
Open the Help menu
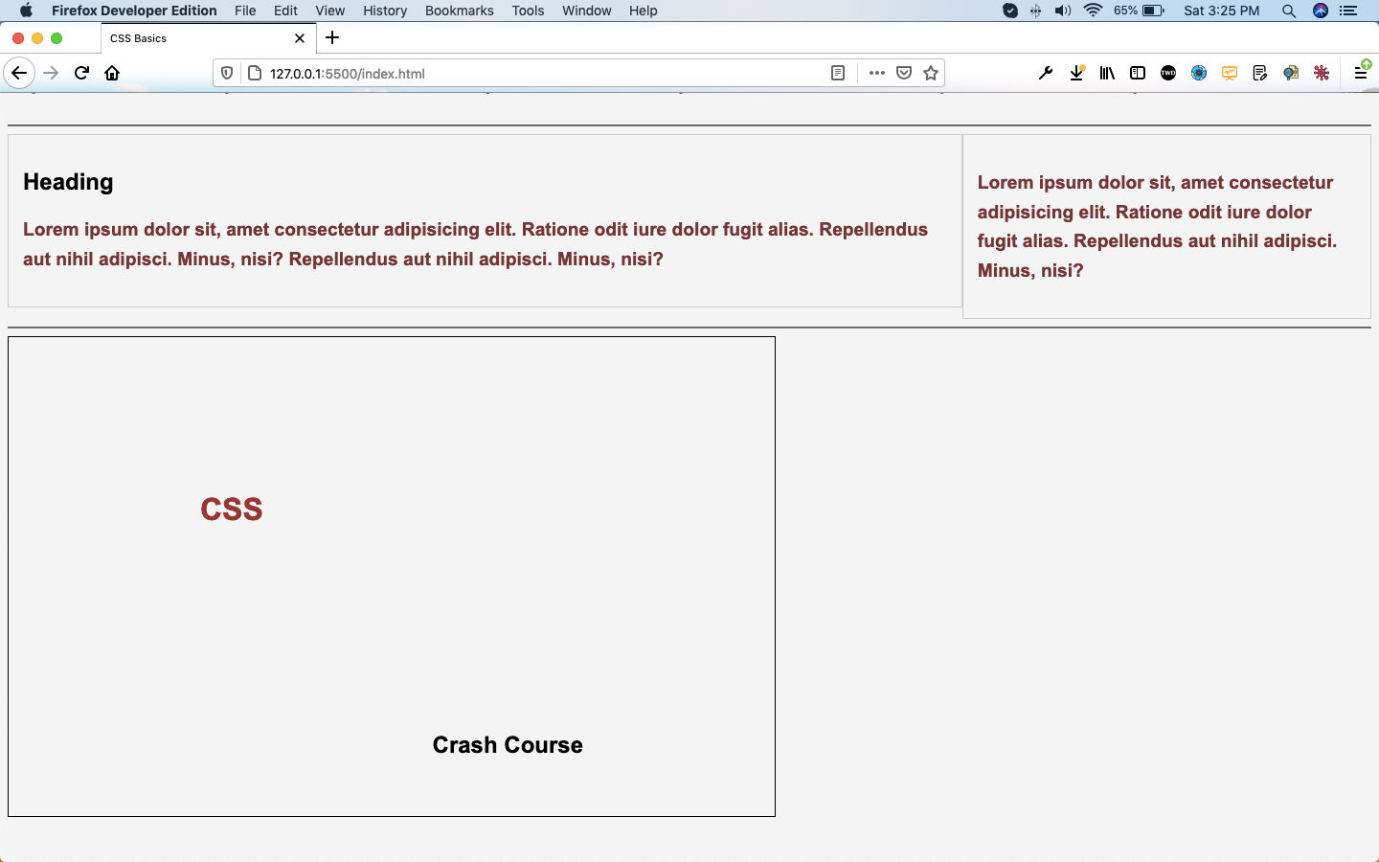[x=644, y=11]
